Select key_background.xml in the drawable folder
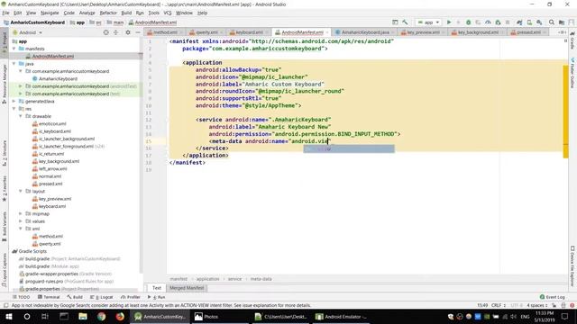 [x=56, y=161]
